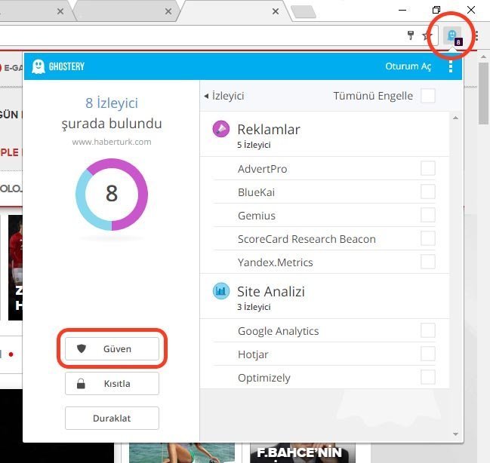Viewport: 490px width, 463px height.
Task: Enable blocking for Yandex.Metrics
Action: click(x=428, y=262)
